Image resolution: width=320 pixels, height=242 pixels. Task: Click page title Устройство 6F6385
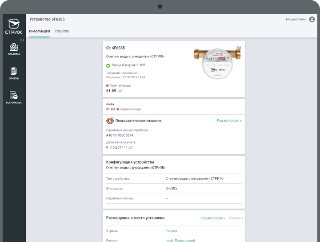(x=47, y=19)
